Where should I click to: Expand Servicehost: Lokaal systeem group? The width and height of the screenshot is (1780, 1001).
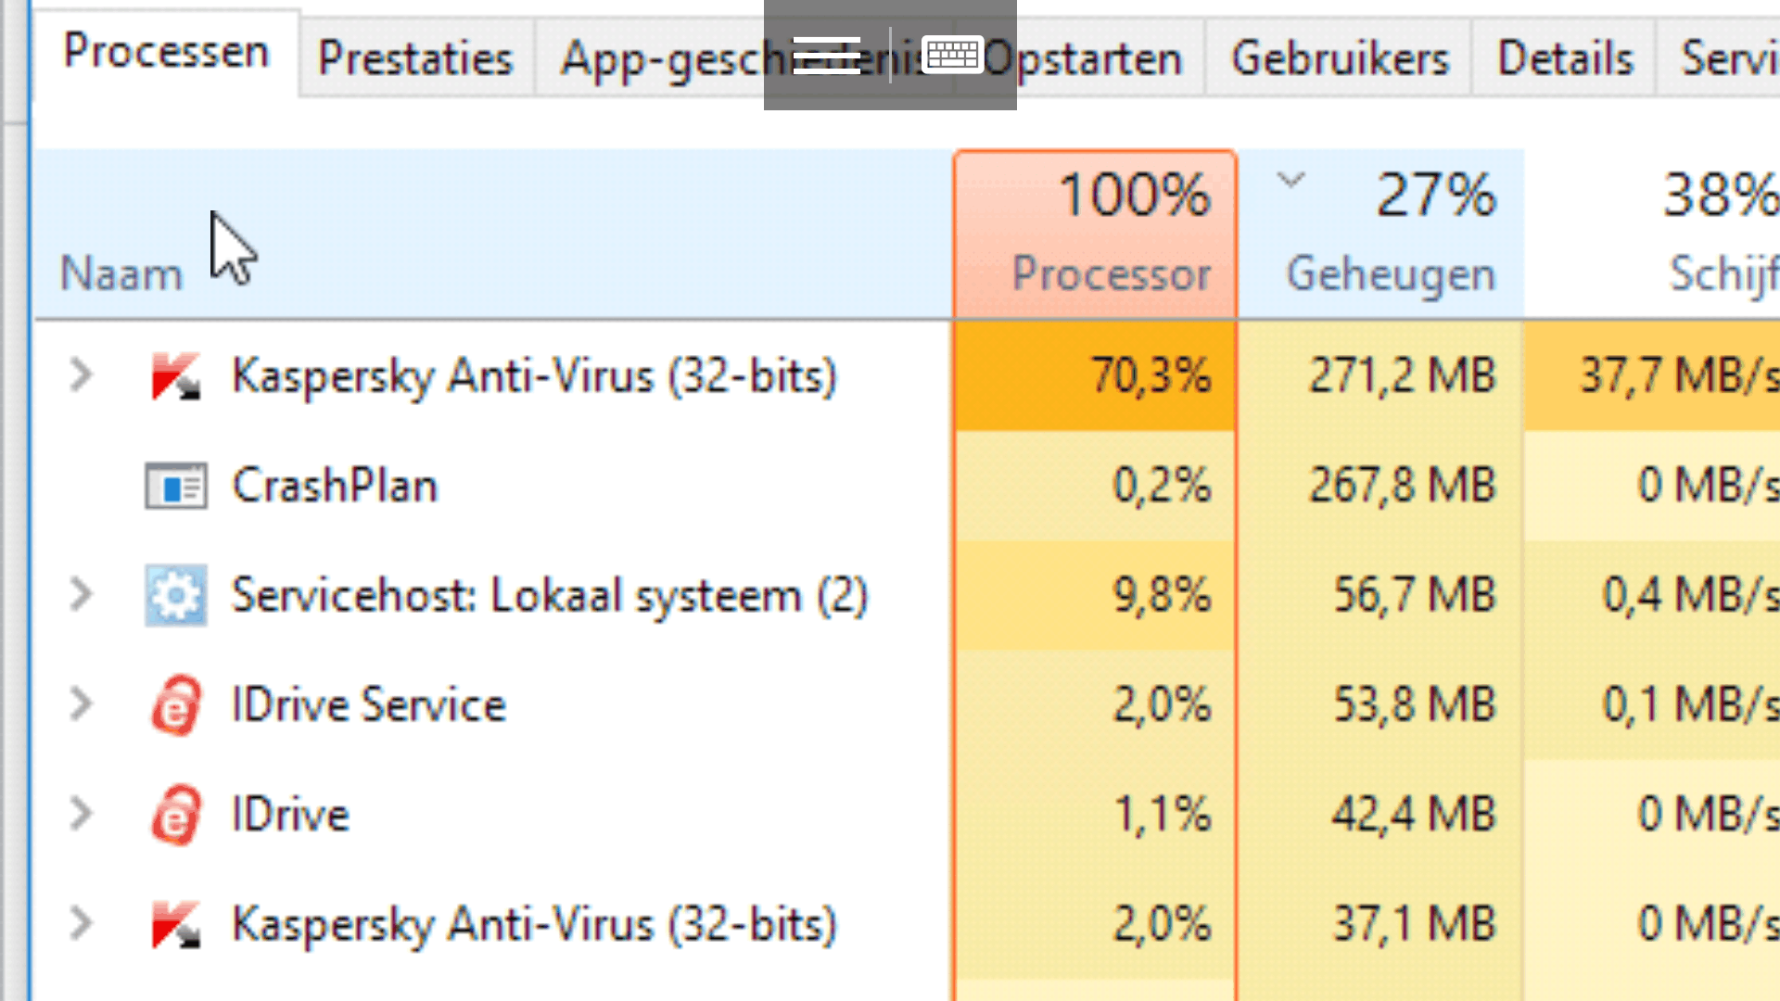click(x=82, y=595)
